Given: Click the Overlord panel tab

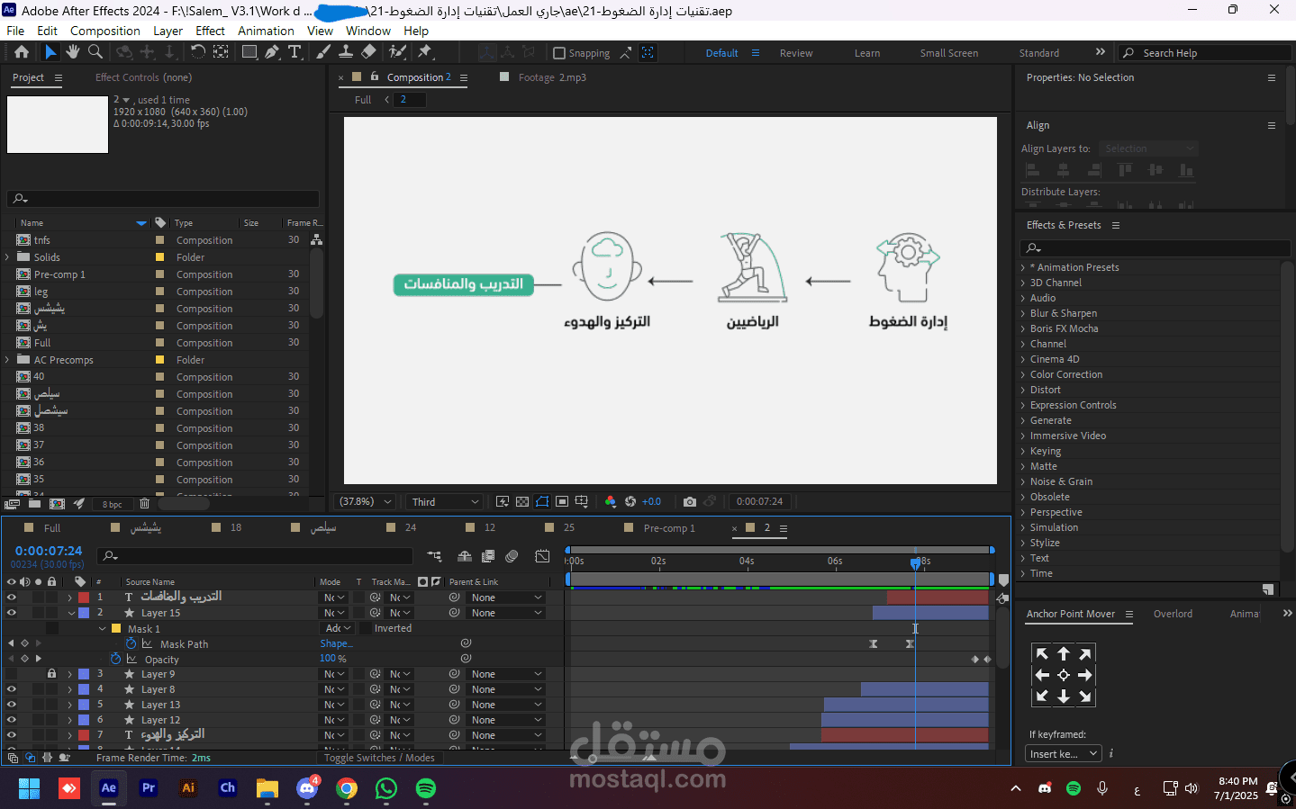Looking at the screenshot, I should point(1173,614).
